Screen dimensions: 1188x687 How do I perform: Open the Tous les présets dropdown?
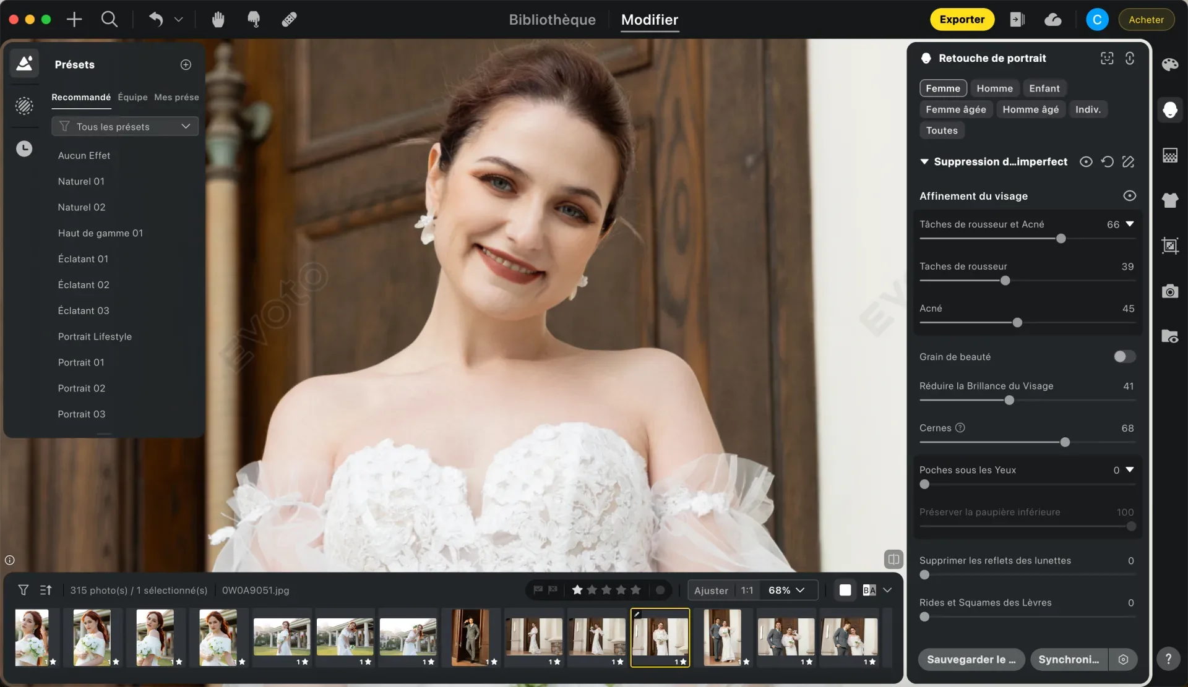click(125, 126)
